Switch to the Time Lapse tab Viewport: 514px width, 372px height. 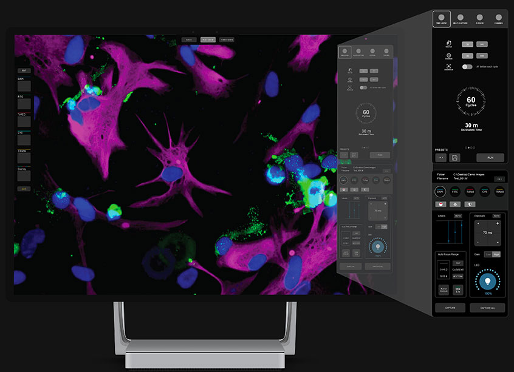(x=441, y=19)
